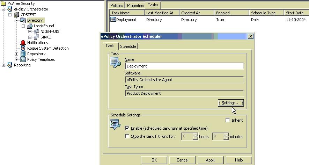This screenshot has width=309, height=165.
Task: Collapse the Lost&Found node
Action: [x=23, y=26]
